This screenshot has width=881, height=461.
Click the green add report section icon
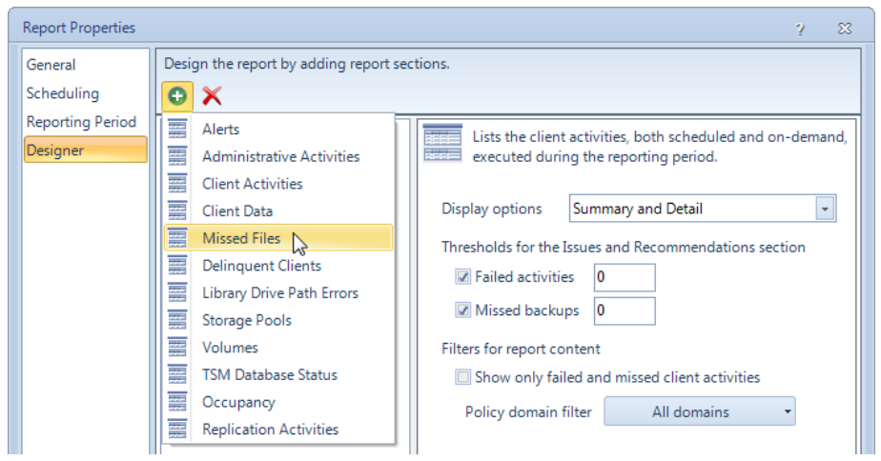(177, 96)
